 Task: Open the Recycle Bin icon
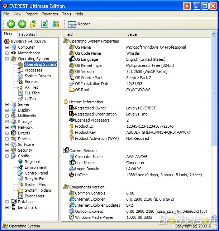(20, 179)
